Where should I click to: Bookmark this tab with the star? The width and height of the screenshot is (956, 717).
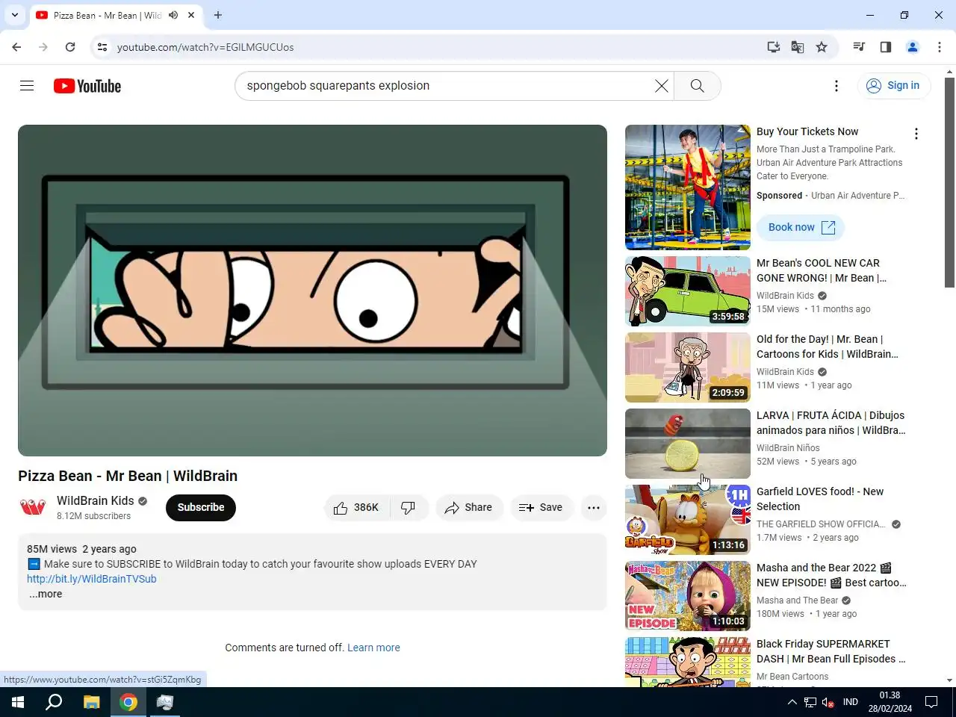coord(822,47)
